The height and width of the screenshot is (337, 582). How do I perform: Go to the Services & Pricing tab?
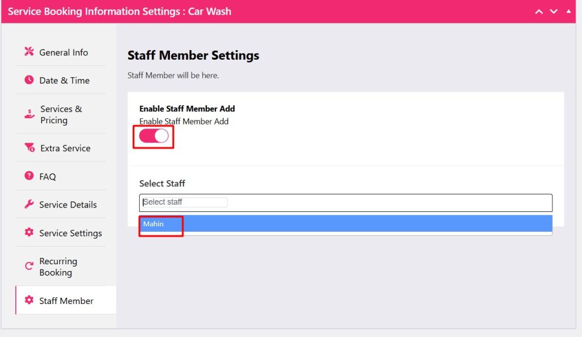(x=61, y=114)
